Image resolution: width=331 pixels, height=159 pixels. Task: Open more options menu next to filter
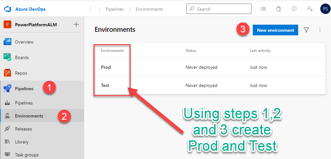[x=320, y=30]
